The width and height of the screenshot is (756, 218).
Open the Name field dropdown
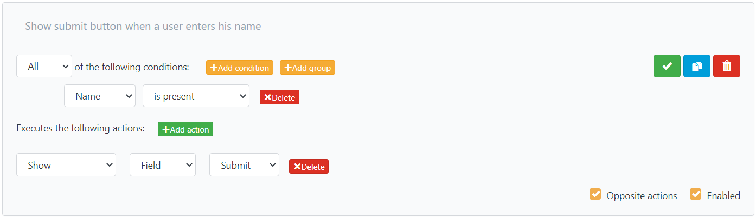click(99, 96)
